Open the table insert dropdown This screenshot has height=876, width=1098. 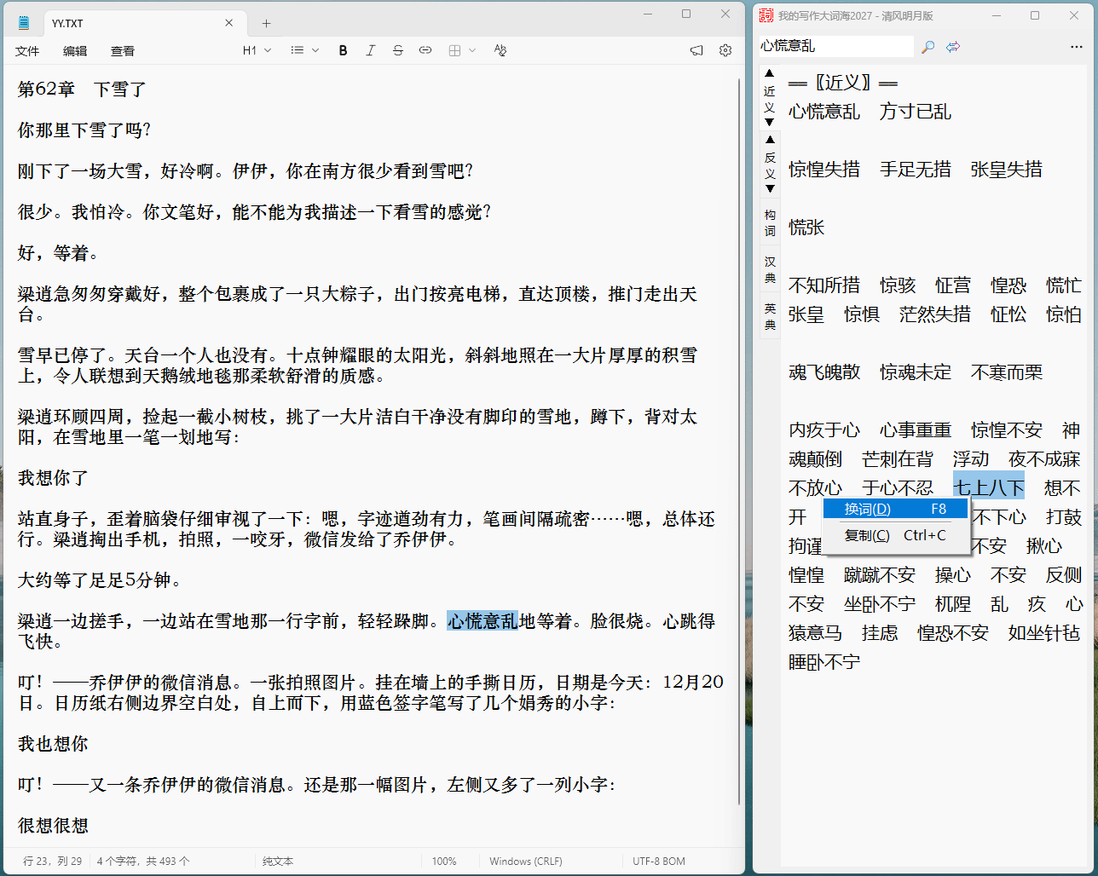click(x=462, y=50)
